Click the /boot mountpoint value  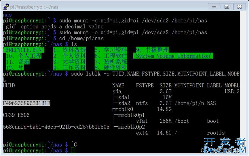pyautogui.click(x=182, y=121)
